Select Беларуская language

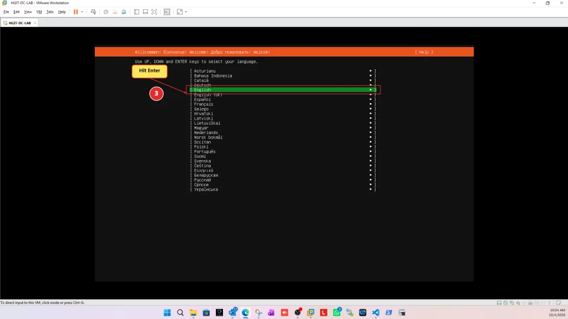[x=283, y=175]
